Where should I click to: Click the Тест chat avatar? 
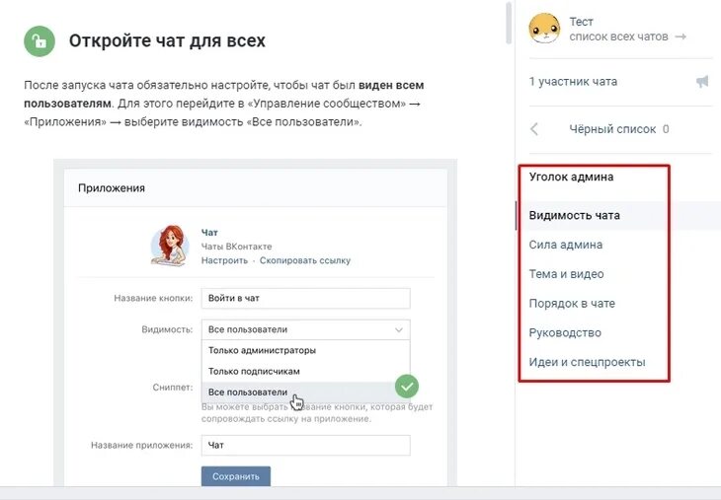[545, 29]
